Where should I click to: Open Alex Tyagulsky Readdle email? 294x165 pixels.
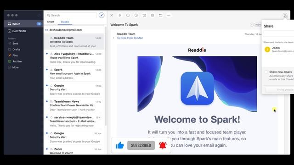[x=74, y=58]
